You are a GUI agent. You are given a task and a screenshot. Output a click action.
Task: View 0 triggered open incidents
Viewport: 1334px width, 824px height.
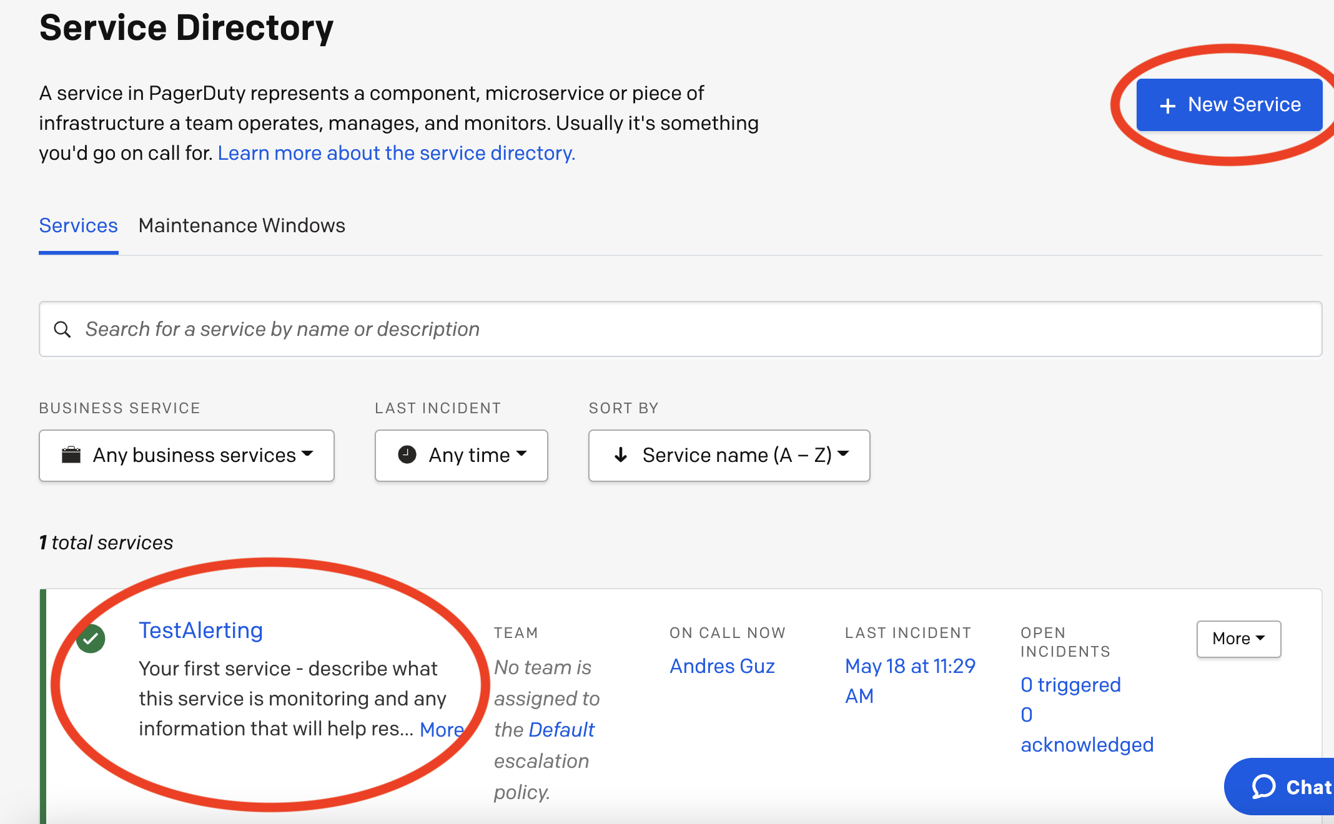(1070, 685)
